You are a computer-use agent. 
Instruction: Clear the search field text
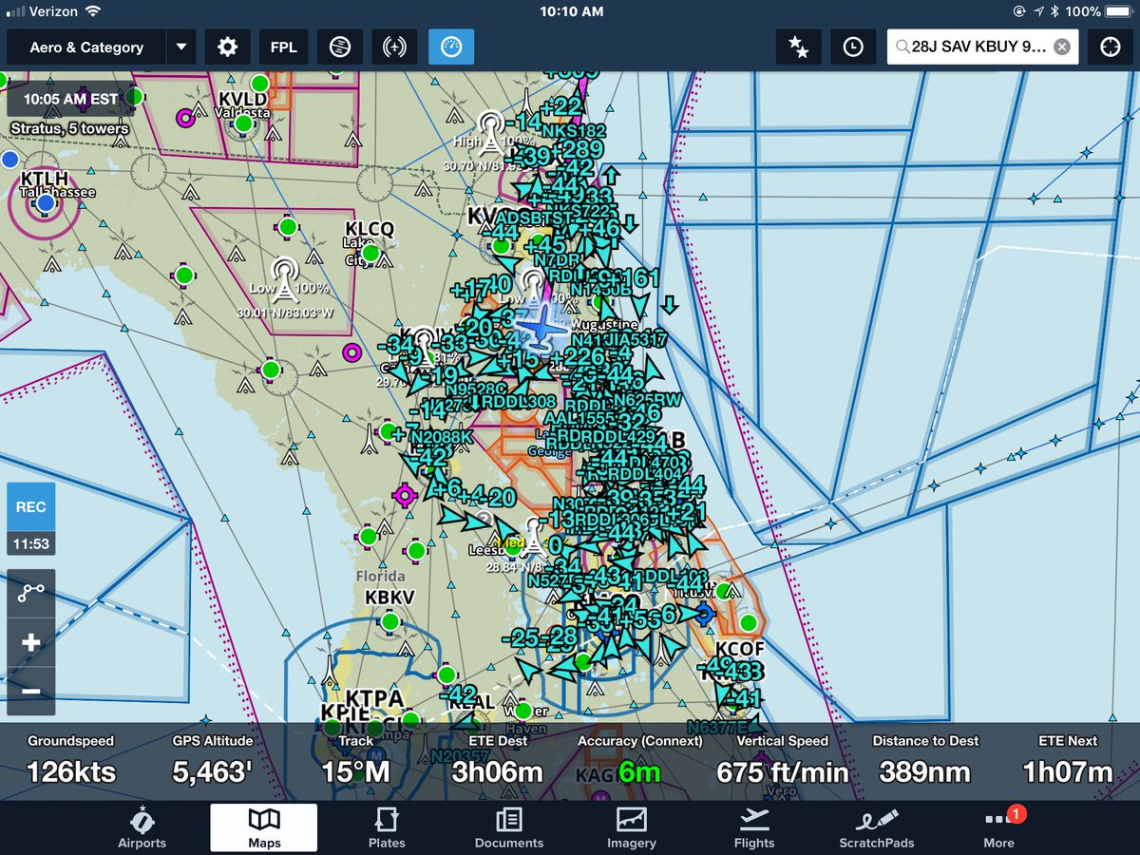click(x=1062, y=47)
